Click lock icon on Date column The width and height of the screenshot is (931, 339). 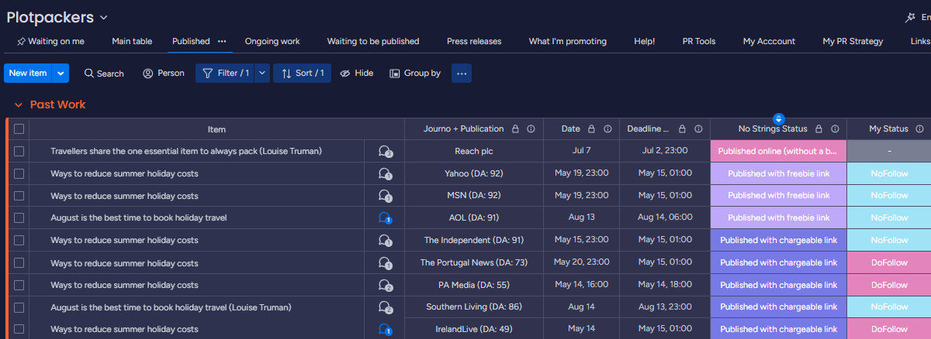(x=591, y=129)
